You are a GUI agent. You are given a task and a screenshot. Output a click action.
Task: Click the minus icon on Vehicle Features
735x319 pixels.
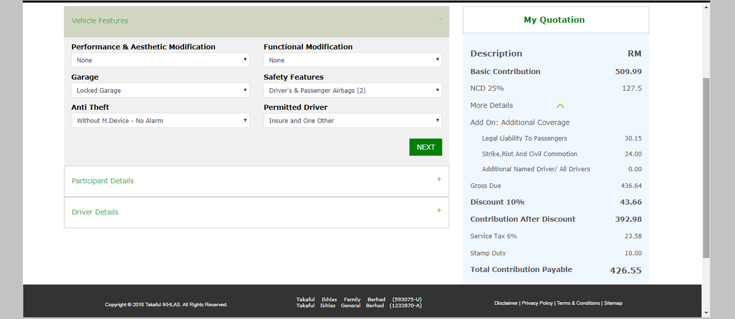[x=440, y=19]
